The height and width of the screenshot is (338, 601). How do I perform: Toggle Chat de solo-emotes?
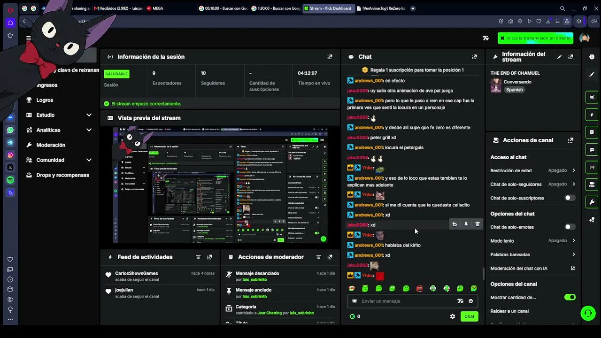pyautogui.click(x=570, y=227)
